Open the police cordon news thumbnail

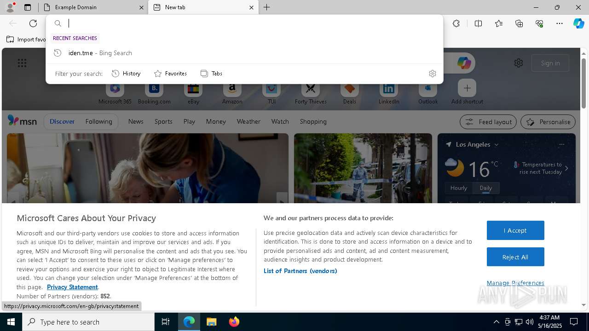(363, 168)
